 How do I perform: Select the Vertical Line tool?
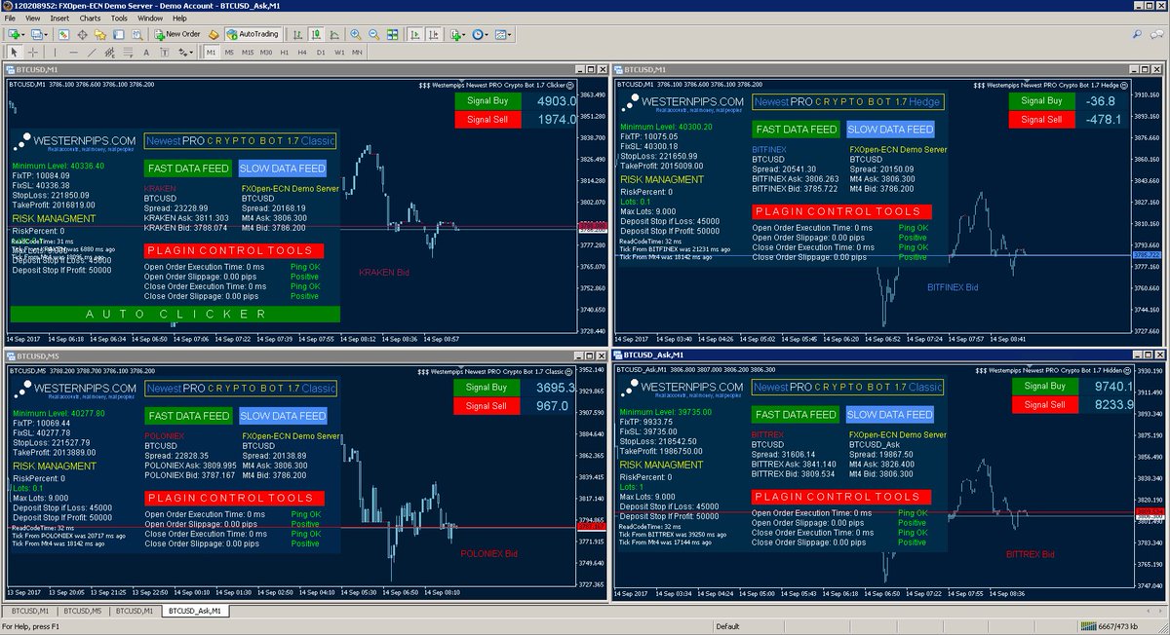coord(55,53)
